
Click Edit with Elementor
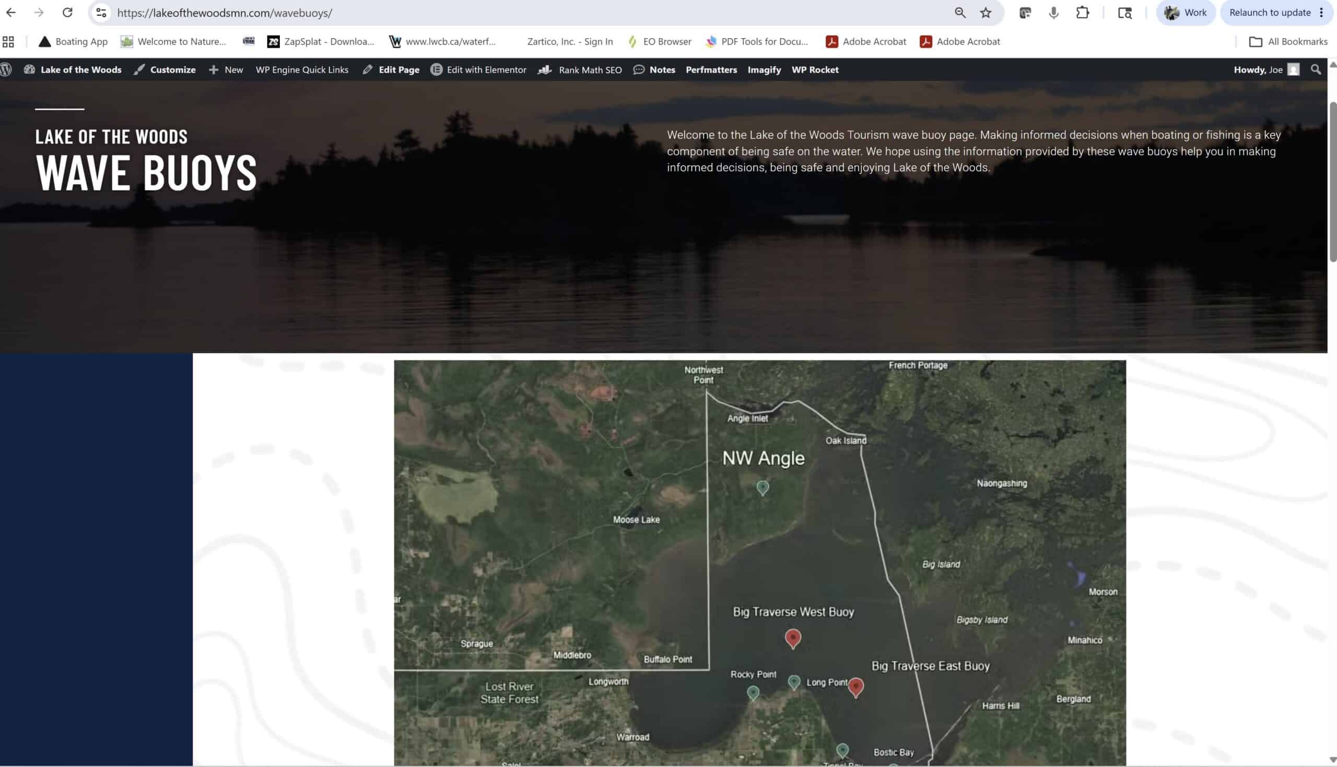[x=478, y=69]
